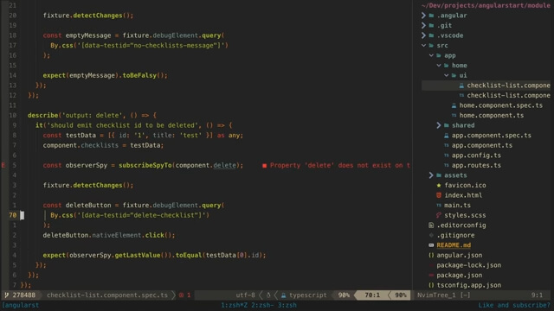Screen dimensions: 554x311
Task: Click current line number 70 in gutter
Action: 13,215
